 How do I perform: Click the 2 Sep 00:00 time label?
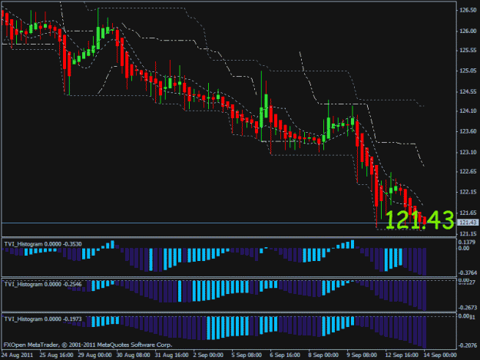pos(208,355)
